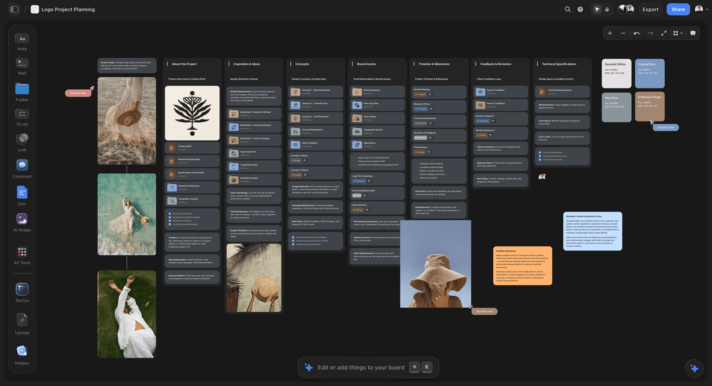Open the grid view options dropdown

[x=678, y=33]
